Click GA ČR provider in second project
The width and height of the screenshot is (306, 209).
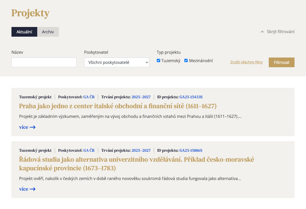89,150
